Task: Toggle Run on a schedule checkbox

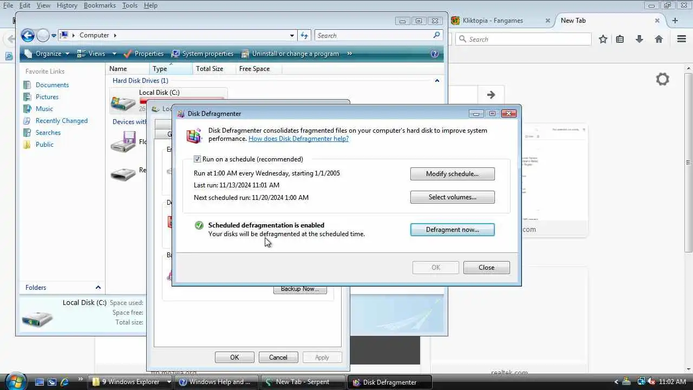Action: (x=198, y=159)
